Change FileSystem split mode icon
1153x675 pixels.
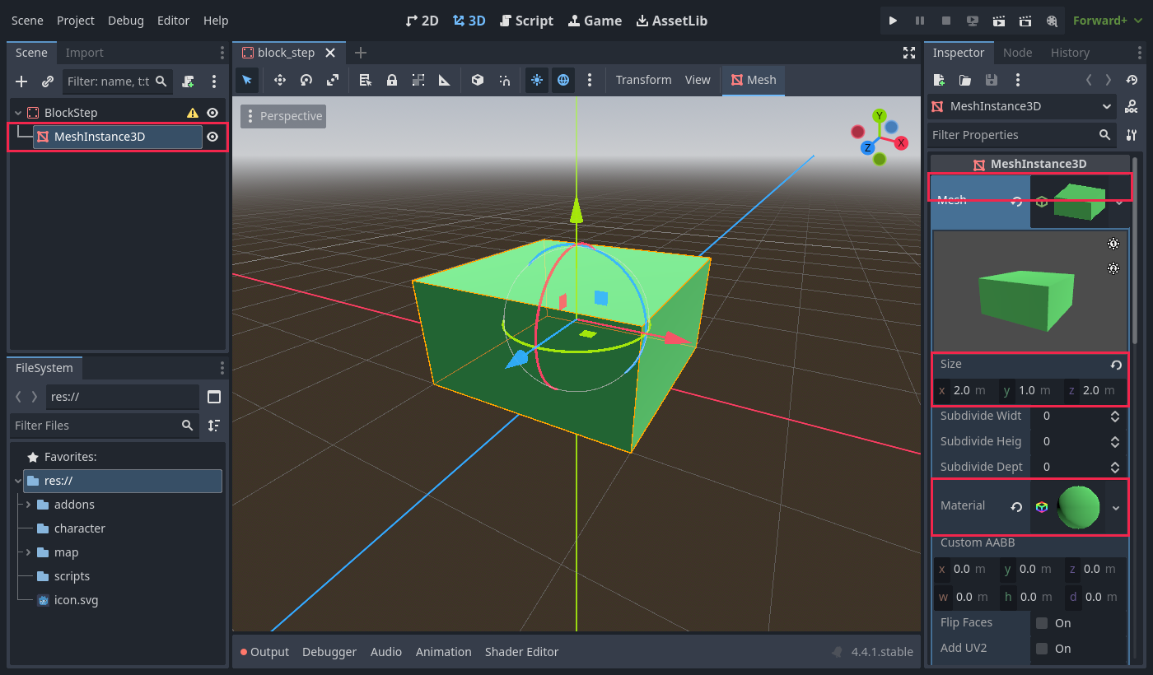[214, 397]
